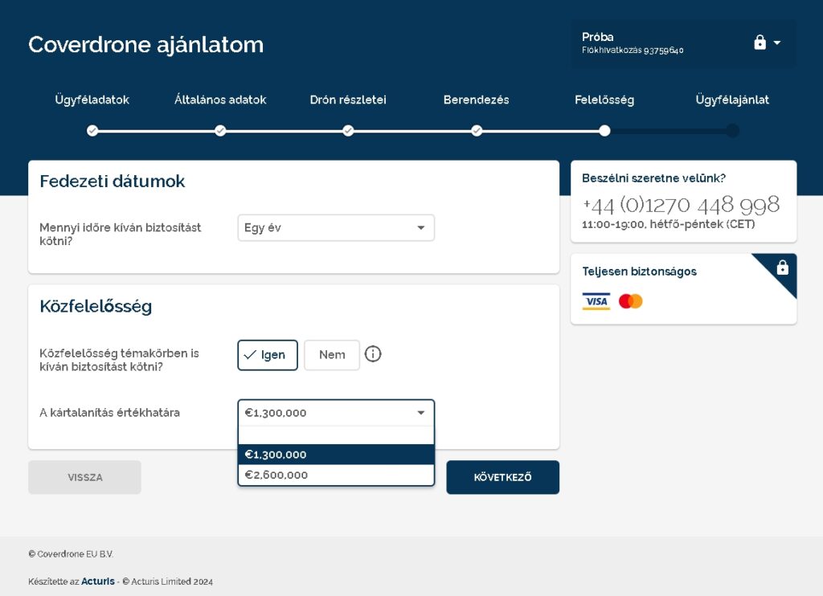823x596 pixels.
Task: Click the account lock icon
Action: coord(760,43)
